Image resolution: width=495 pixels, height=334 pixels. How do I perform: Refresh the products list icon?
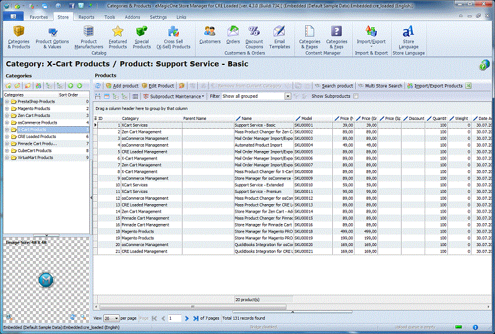click(98, 86)
